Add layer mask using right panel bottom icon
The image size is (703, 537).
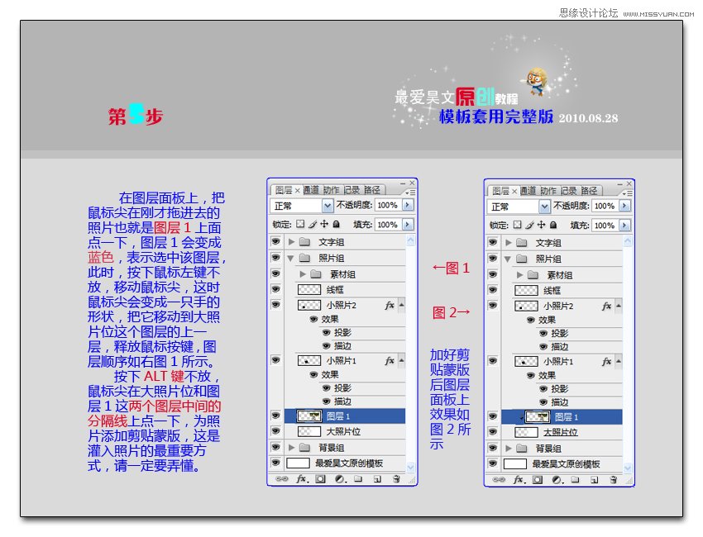(537, 480)
